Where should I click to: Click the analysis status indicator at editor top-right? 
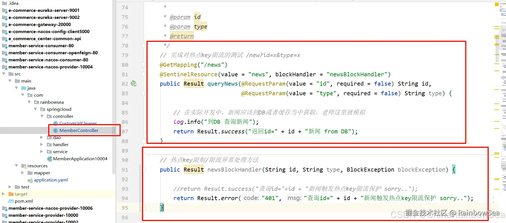point(497,4)
